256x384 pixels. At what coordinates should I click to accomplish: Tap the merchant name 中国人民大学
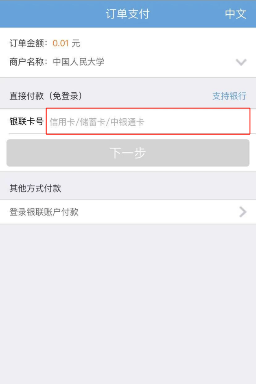coord(79,62)
